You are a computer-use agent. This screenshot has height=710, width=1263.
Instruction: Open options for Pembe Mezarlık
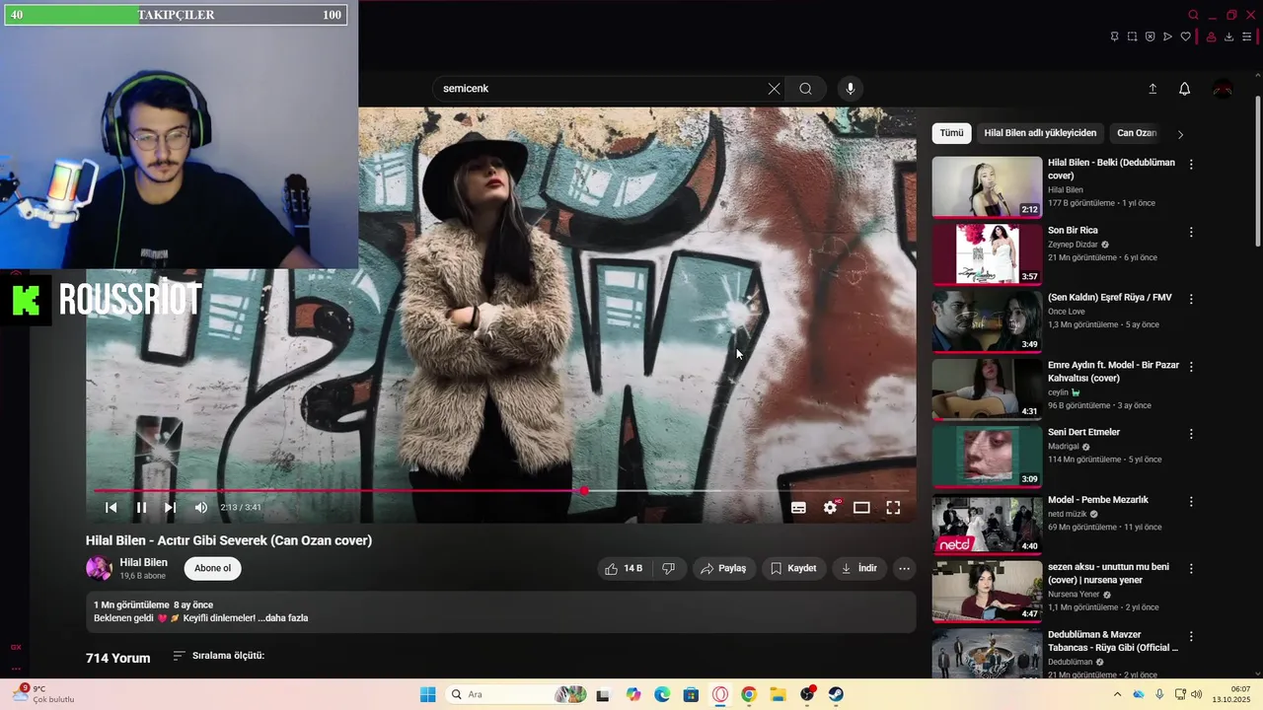(x=1191, y=501)
